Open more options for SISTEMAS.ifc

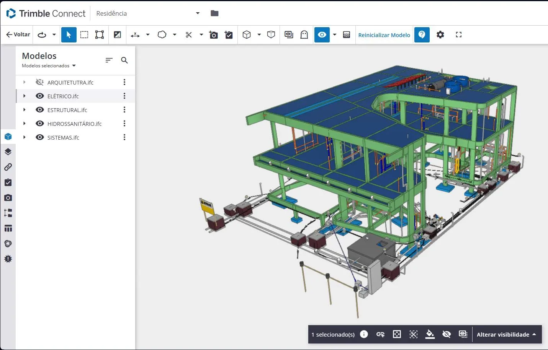(x=124, y=137)
